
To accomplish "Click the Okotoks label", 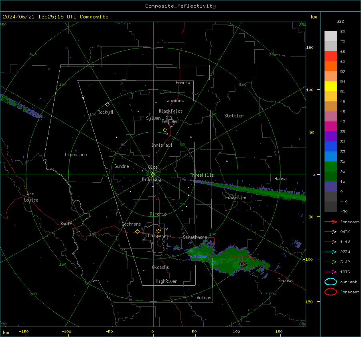I will pyautogui.click(x=160, y=267).
